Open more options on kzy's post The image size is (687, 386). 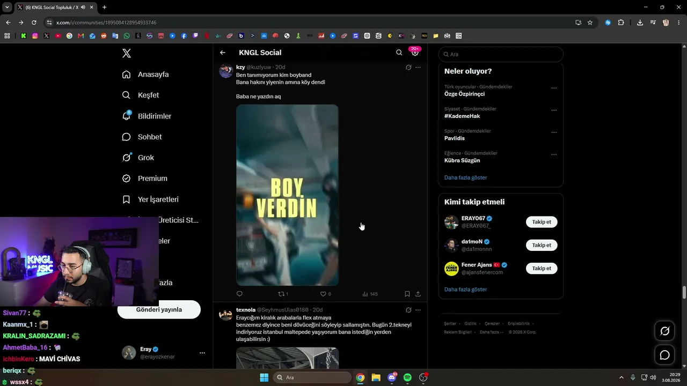tap(418, 68)
